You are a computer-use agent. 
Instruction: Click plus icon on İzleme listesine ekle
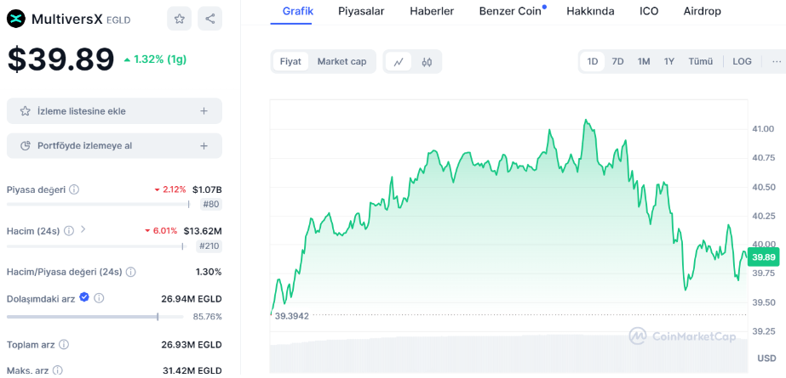(204, 111)
